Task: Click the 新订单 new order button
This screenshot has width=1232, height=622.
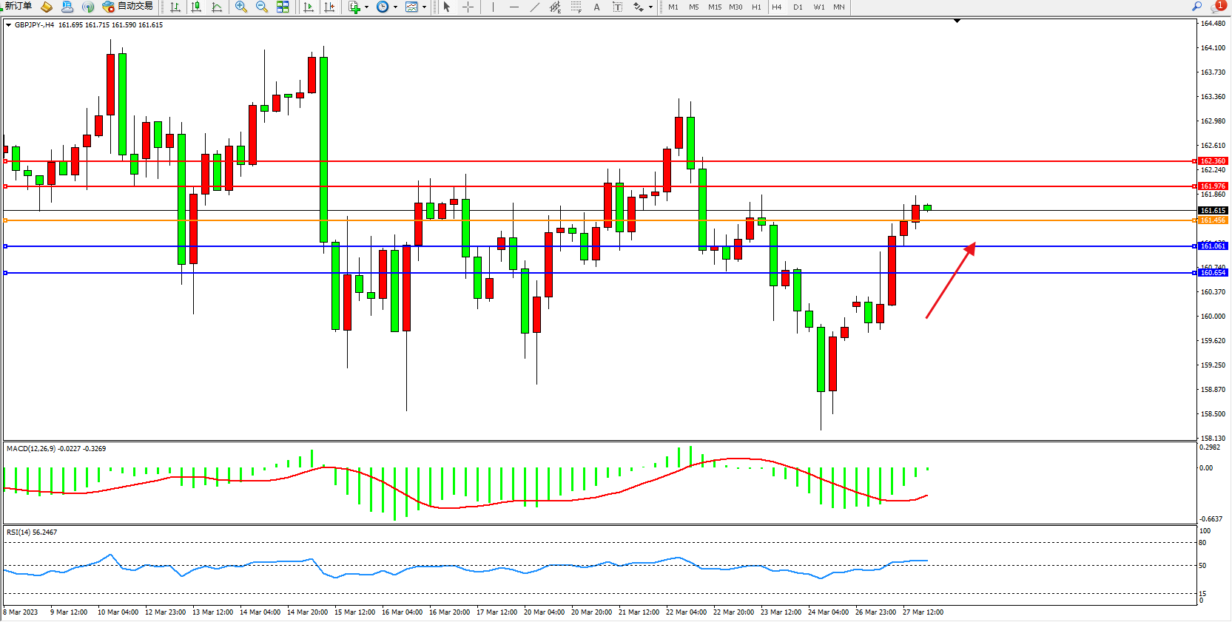Action: point(18,7)
